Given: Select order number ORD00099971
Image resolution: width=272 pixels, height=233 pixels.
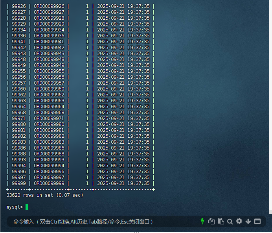Looking at the screenshot, I should pos(49,118).
